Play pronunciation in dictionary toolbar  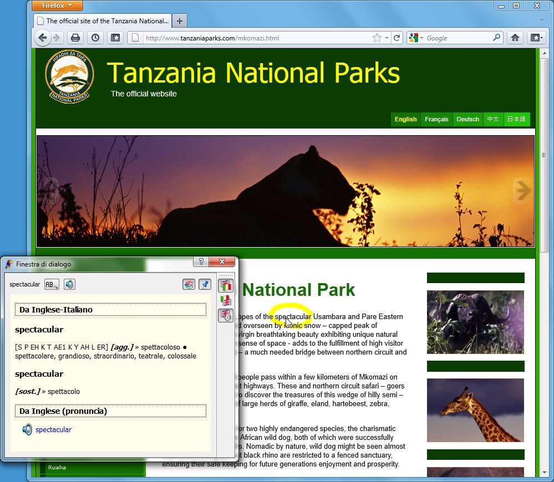[70, 284]
